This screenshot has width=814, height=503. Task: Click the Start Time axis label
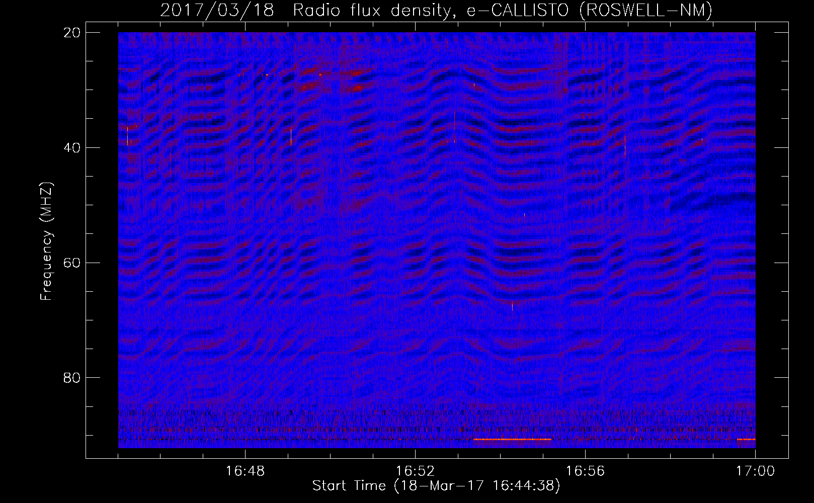[436, 486]
